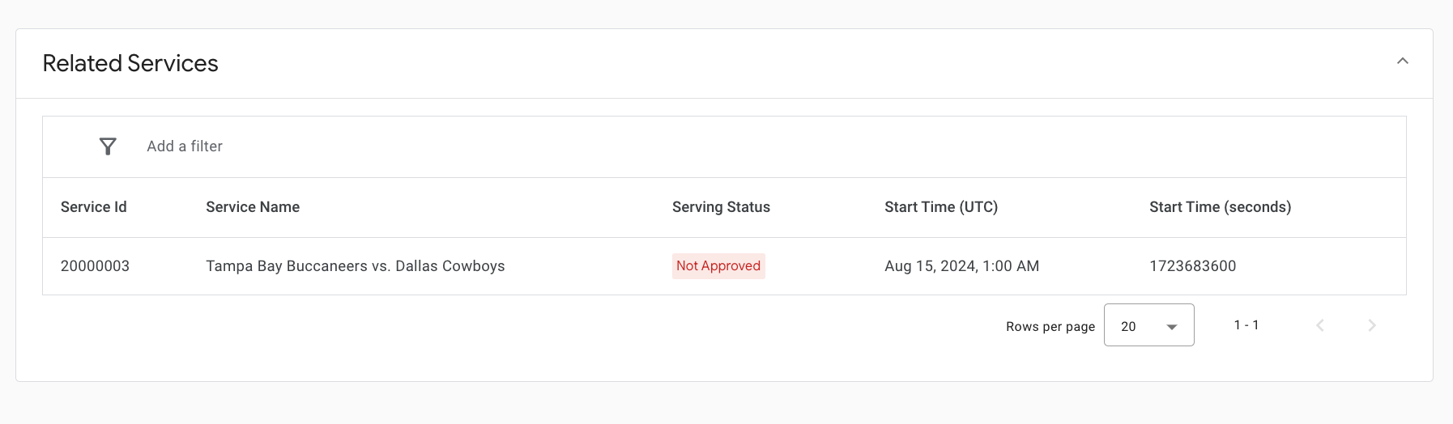Click the rows per page dropdown arrow

1171,327
